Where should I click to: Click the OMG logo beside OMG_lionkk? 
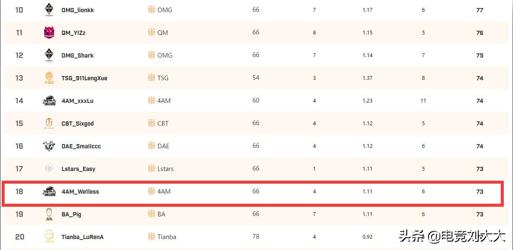pos(49,10)
